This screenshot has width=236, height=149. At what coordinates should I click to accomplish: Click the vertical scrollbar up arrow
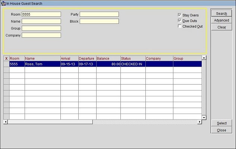coord(204,58)
